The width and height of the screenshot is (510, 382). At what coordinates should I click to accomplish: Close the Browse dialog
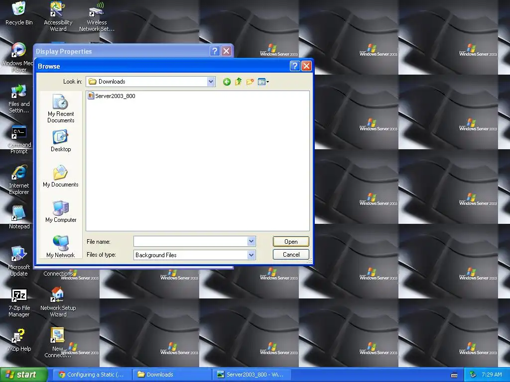pos(306,66)
